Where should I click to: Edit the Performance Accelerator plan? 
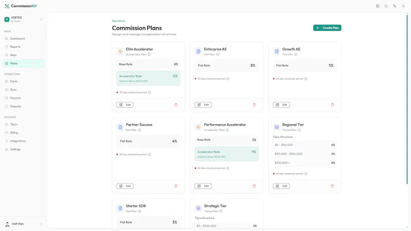pos(203,186)
